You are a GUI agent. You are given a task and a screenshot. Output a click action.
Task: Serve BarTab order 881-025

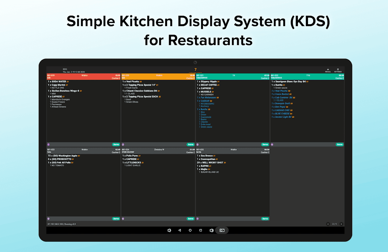[x=265, y=219]
